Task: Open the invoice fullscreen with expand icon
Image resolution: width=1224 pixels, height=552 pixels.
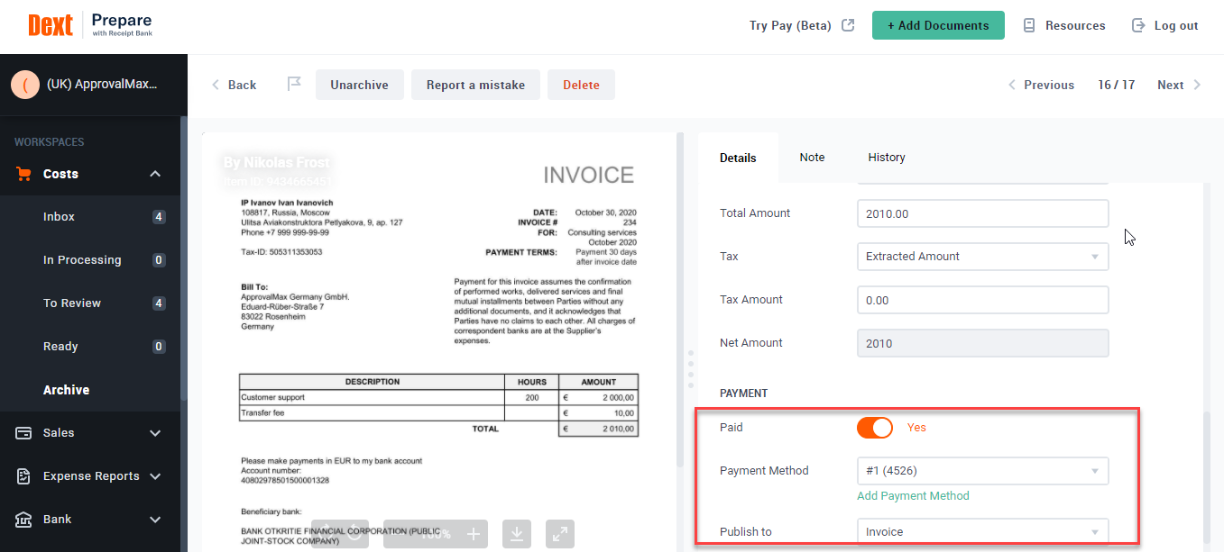Action: (560, 534)
